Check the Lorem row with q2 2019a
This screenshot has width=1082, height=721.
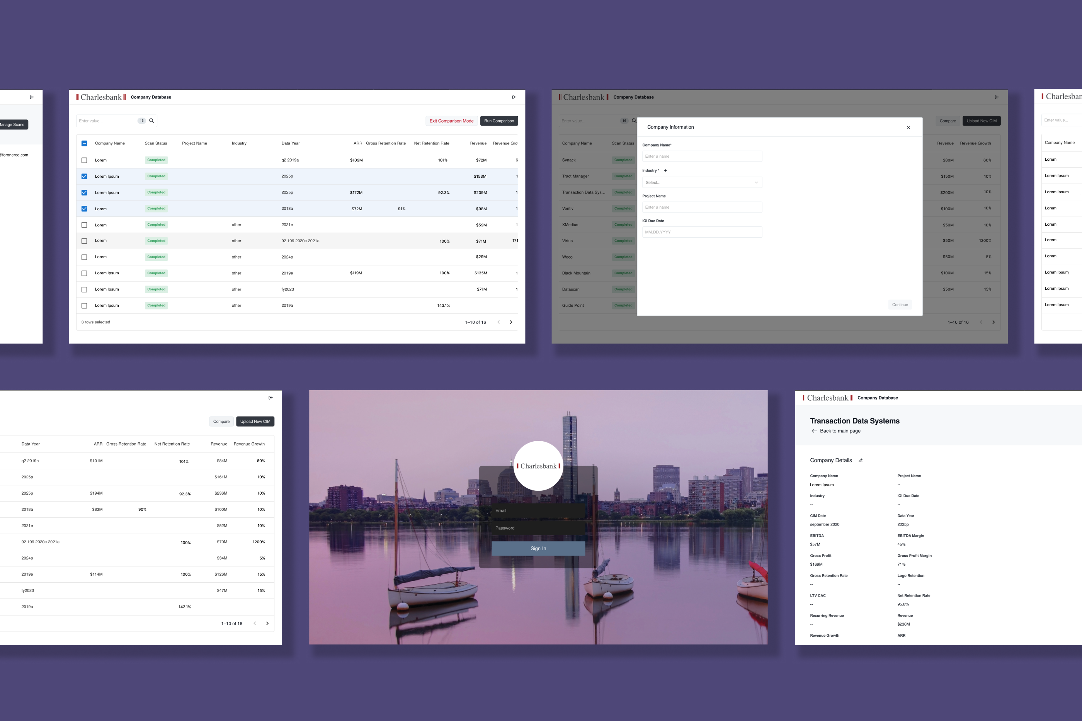[x=84, y=160]
